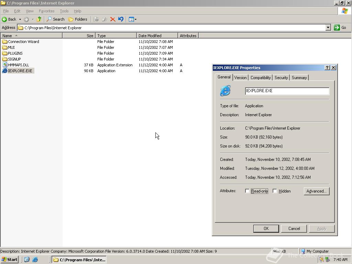Screen dimensions: 352x264
Task: Select the PLUGINS folder icon
Action: 5,53
